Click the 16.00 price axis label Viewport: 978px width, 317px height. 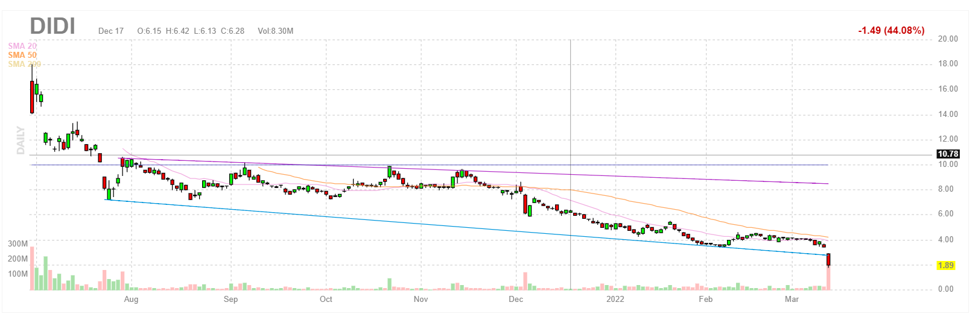click(x=948, y=89)
